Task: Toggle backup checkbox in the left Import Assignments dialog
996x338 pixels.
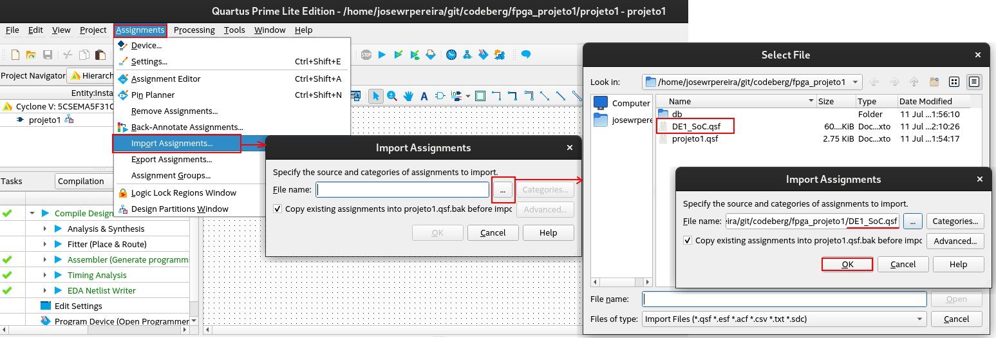Action: pyautogui.click(x=277, y=209)
